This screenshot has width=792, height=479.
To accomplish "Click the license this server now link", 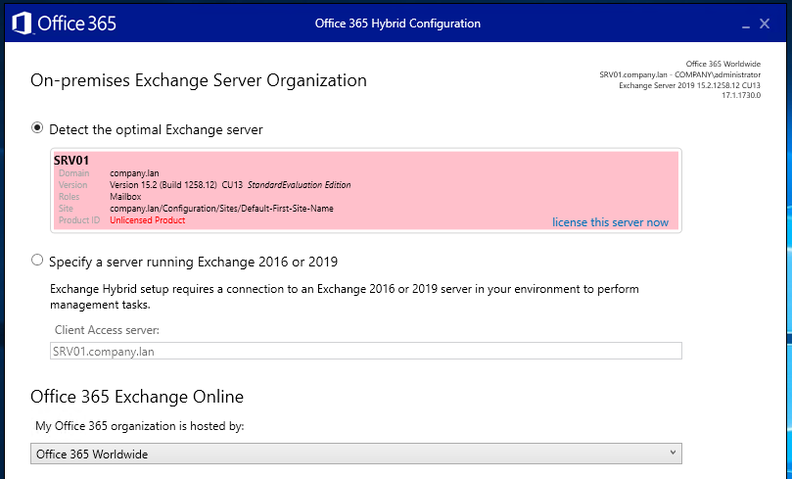I will click(x=610, y=222).
